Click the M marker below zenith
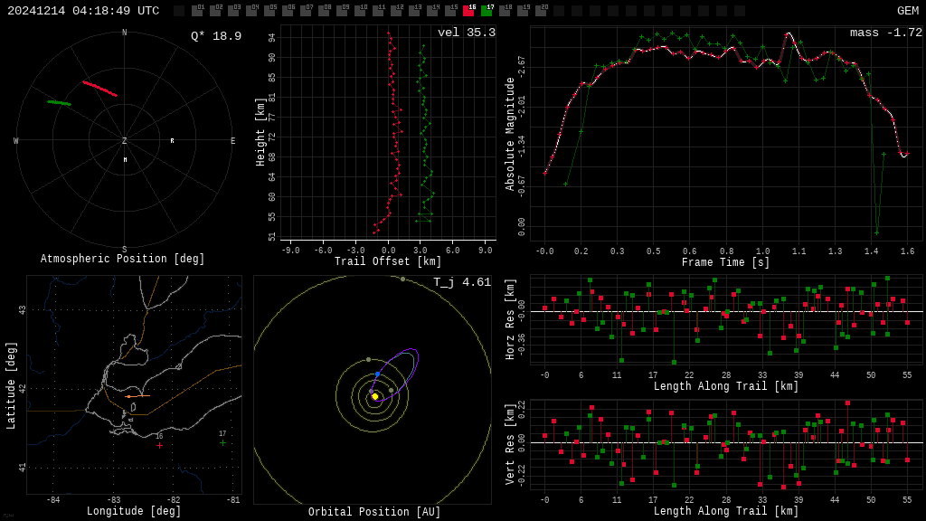The height and width of the screenshot is (521, 926). 125,159
